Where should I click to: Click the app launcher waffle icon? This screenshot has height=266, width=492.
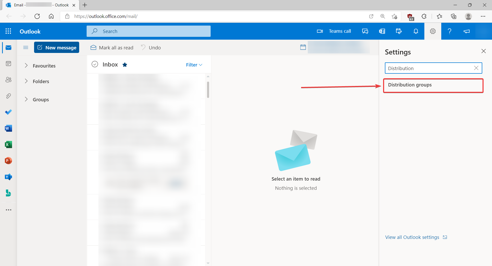[x=8, y=31]
